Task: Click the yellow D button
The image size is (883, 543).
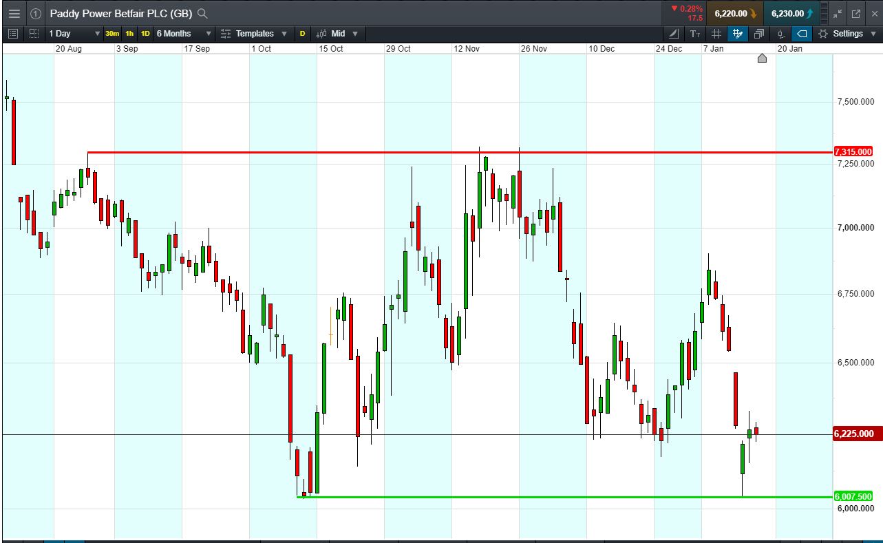Action: click(x=302, y=33)
